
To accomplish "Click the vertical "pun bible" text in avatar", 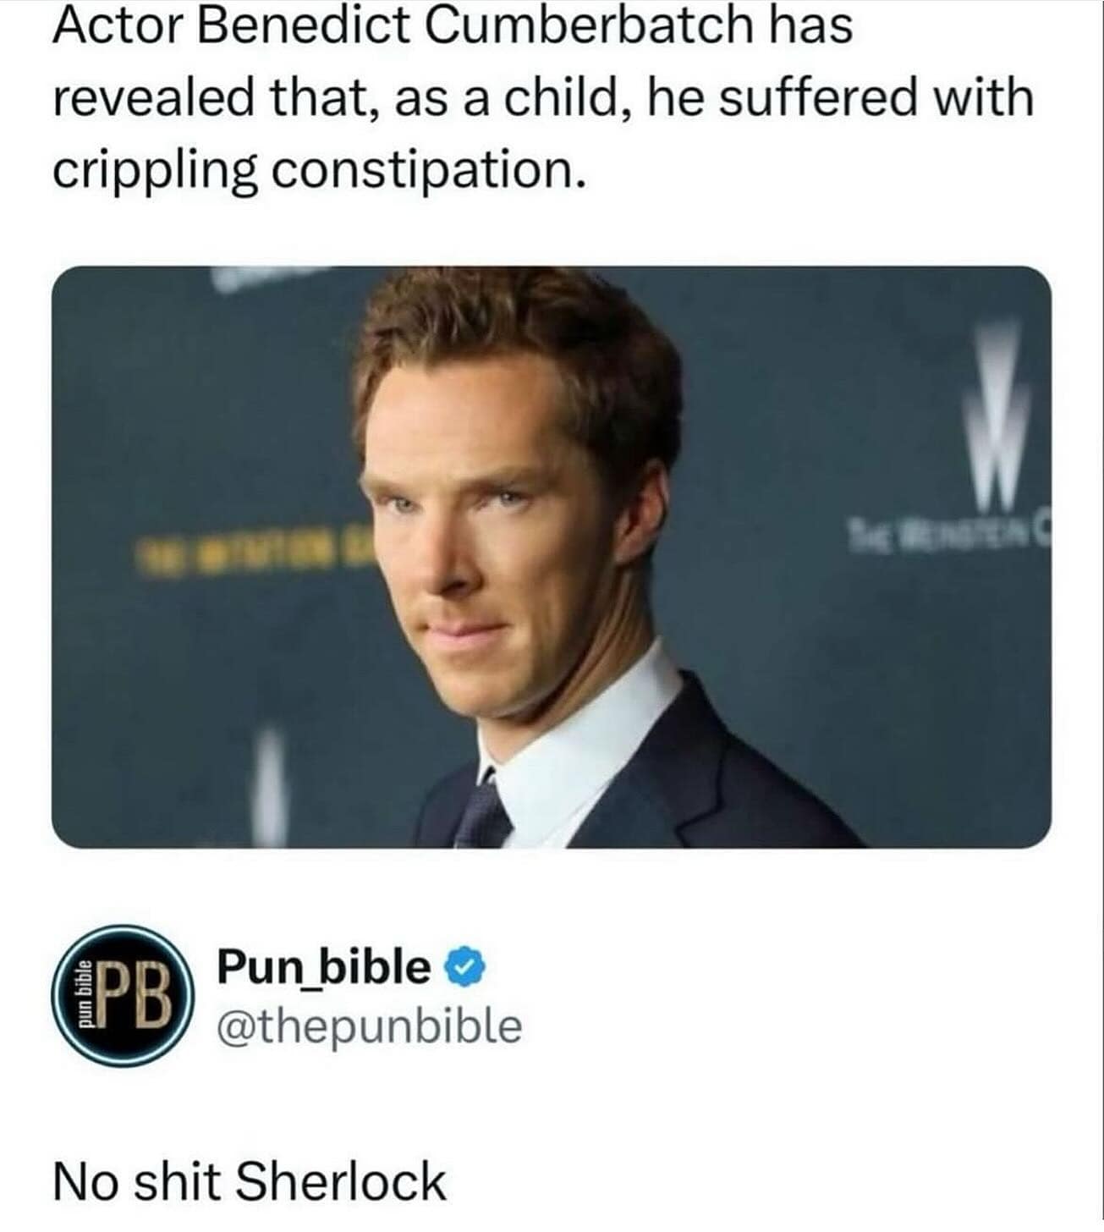I will (83, 995).
